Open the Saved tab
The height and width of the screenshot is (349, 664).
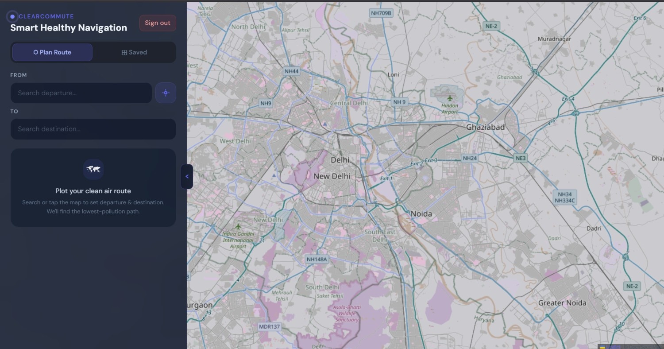coord(134,52)
